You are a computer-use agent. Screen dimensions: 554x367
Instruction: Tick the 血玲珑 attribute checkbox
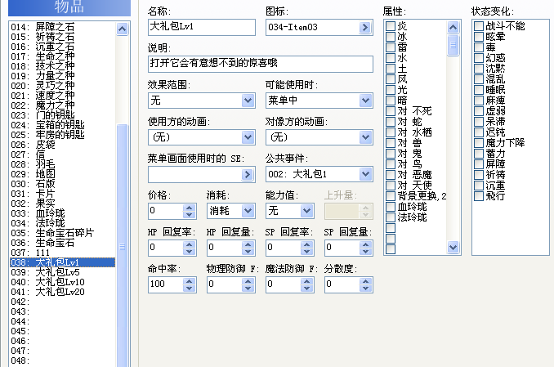click(x=391, y=207)
